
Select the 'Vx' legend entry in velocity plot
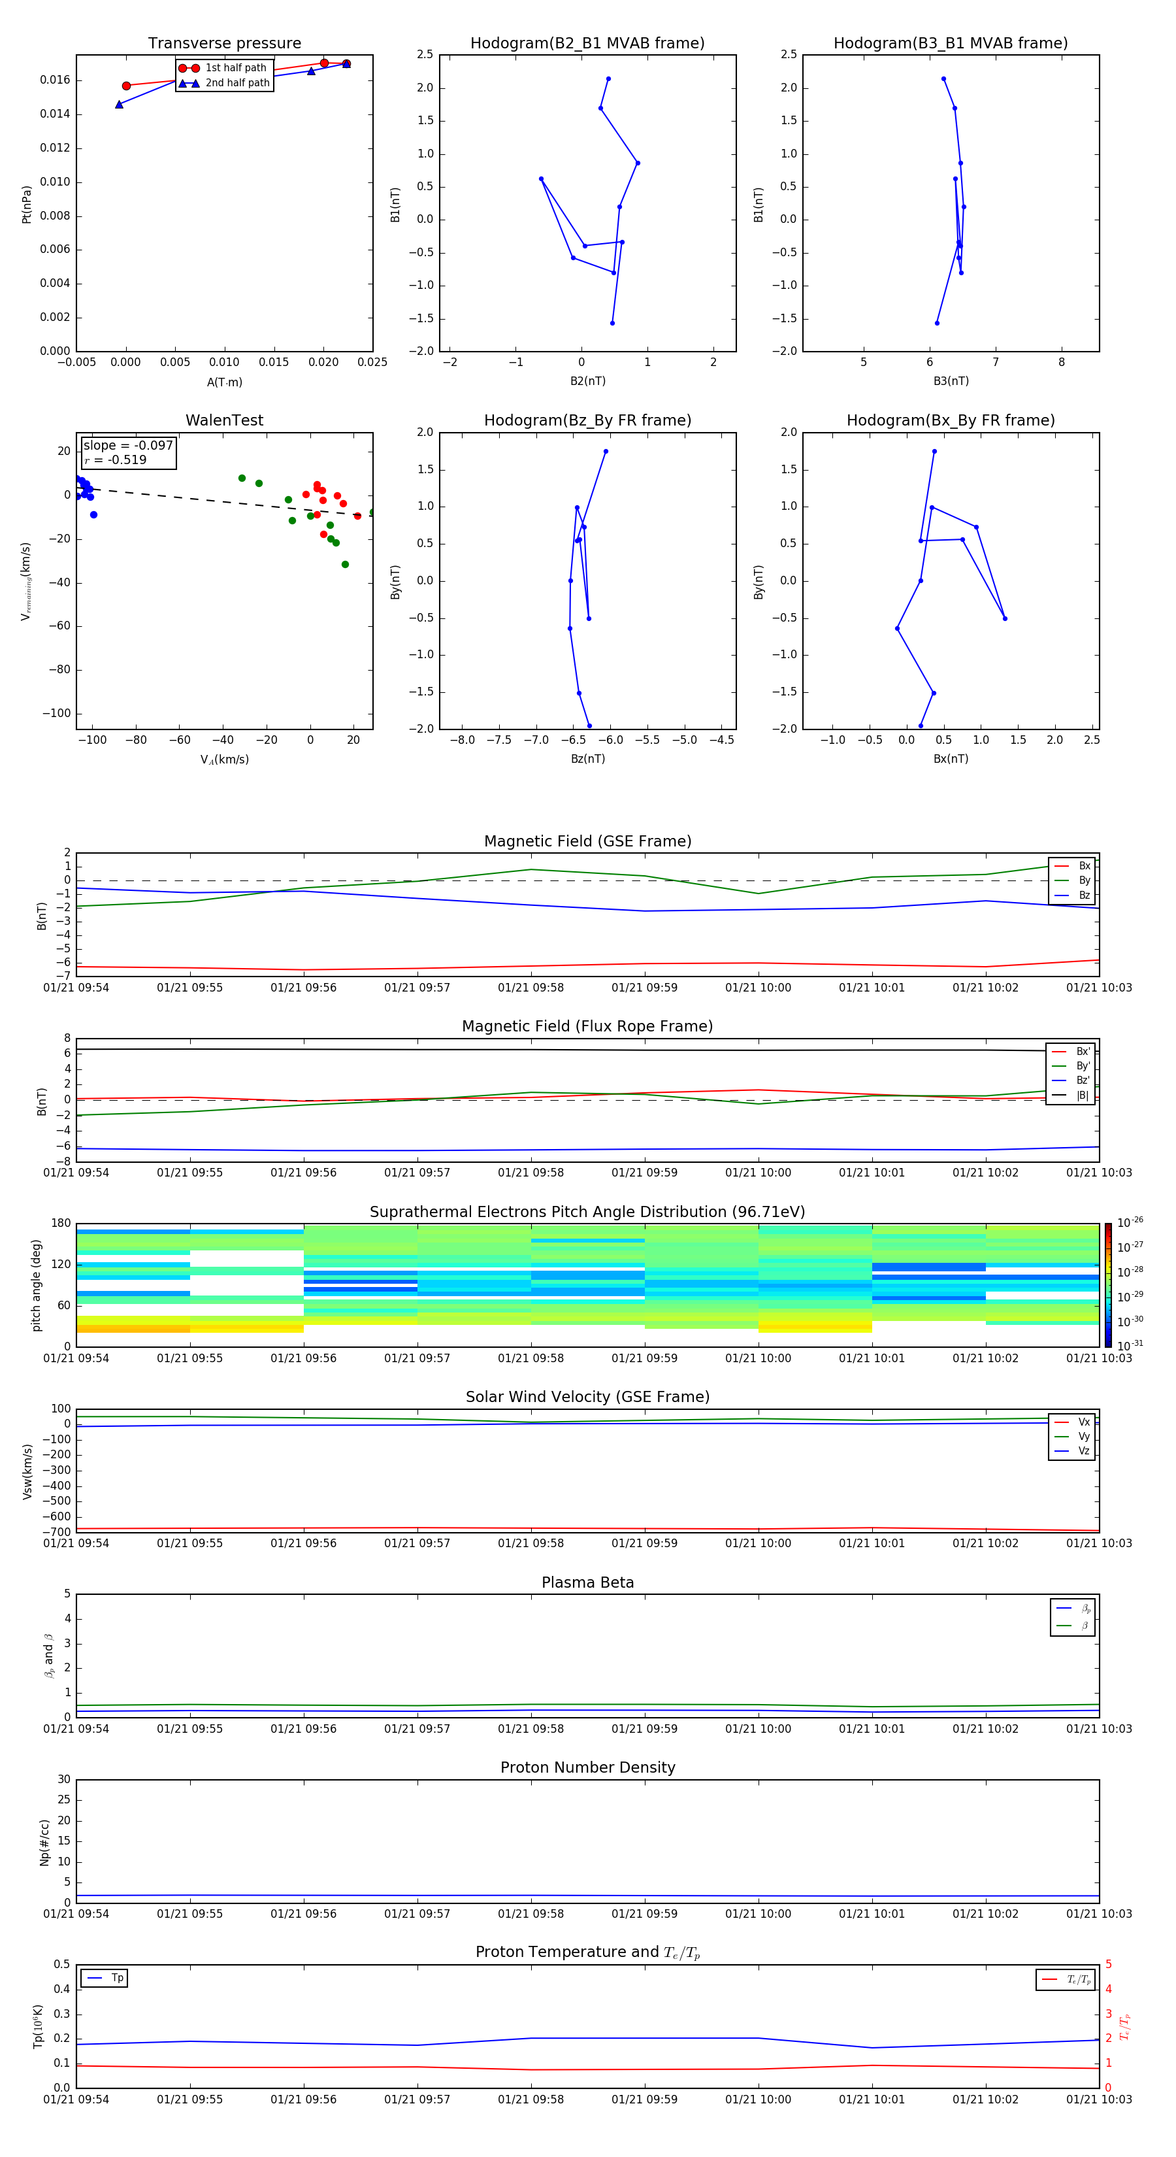tap(1072, 1422)
